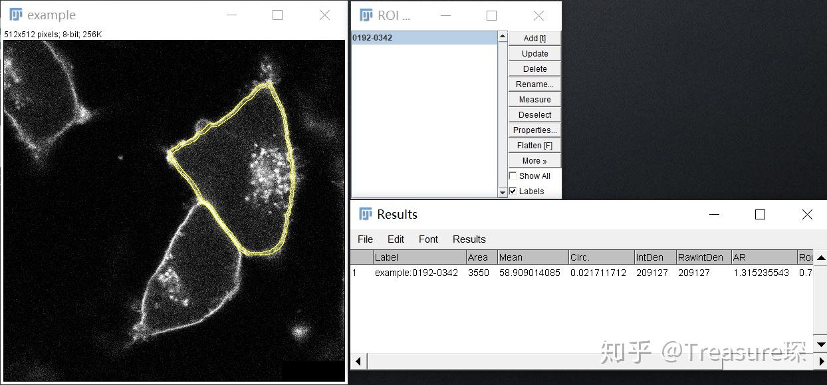Rename the current ROI
The width and height of the screenshot is (827, 385).
534,84
